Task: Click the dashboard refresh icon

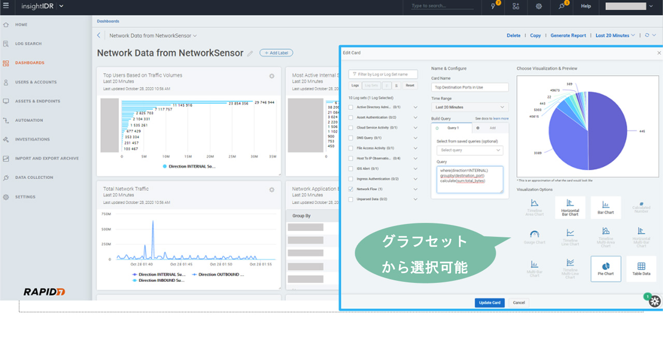Action: (647, 35)
